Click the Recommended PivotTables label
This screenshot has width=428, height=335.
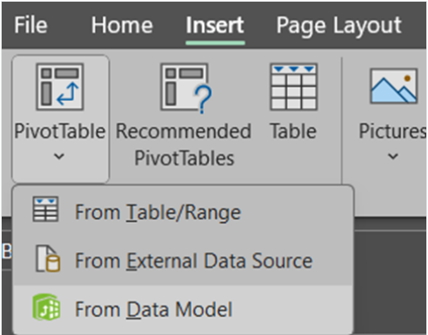click(184, 145)
